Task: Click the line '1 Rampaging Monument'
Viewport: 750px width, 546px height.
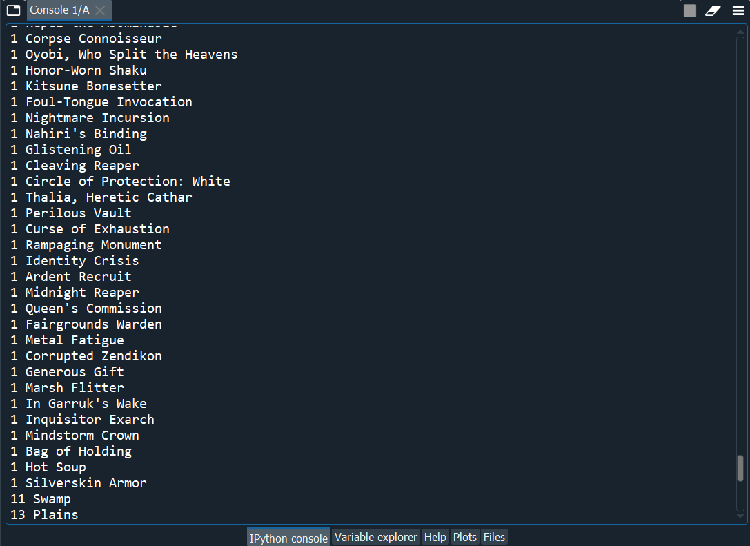Action: [86, 244]
